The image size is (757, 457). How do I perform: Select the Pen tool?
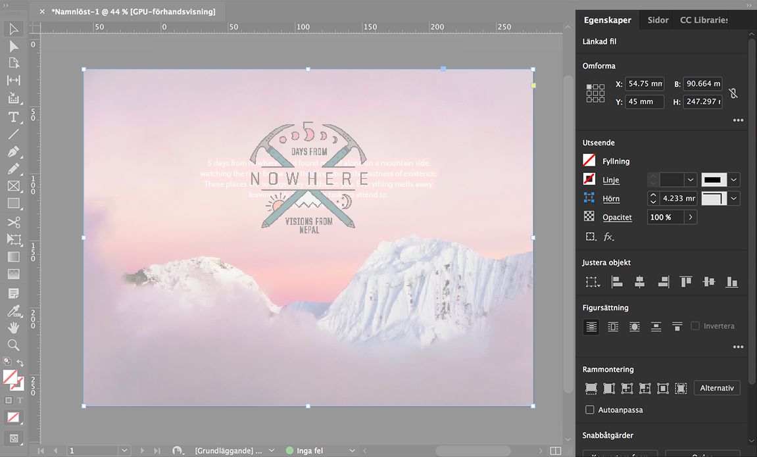[x=14, y=151]
